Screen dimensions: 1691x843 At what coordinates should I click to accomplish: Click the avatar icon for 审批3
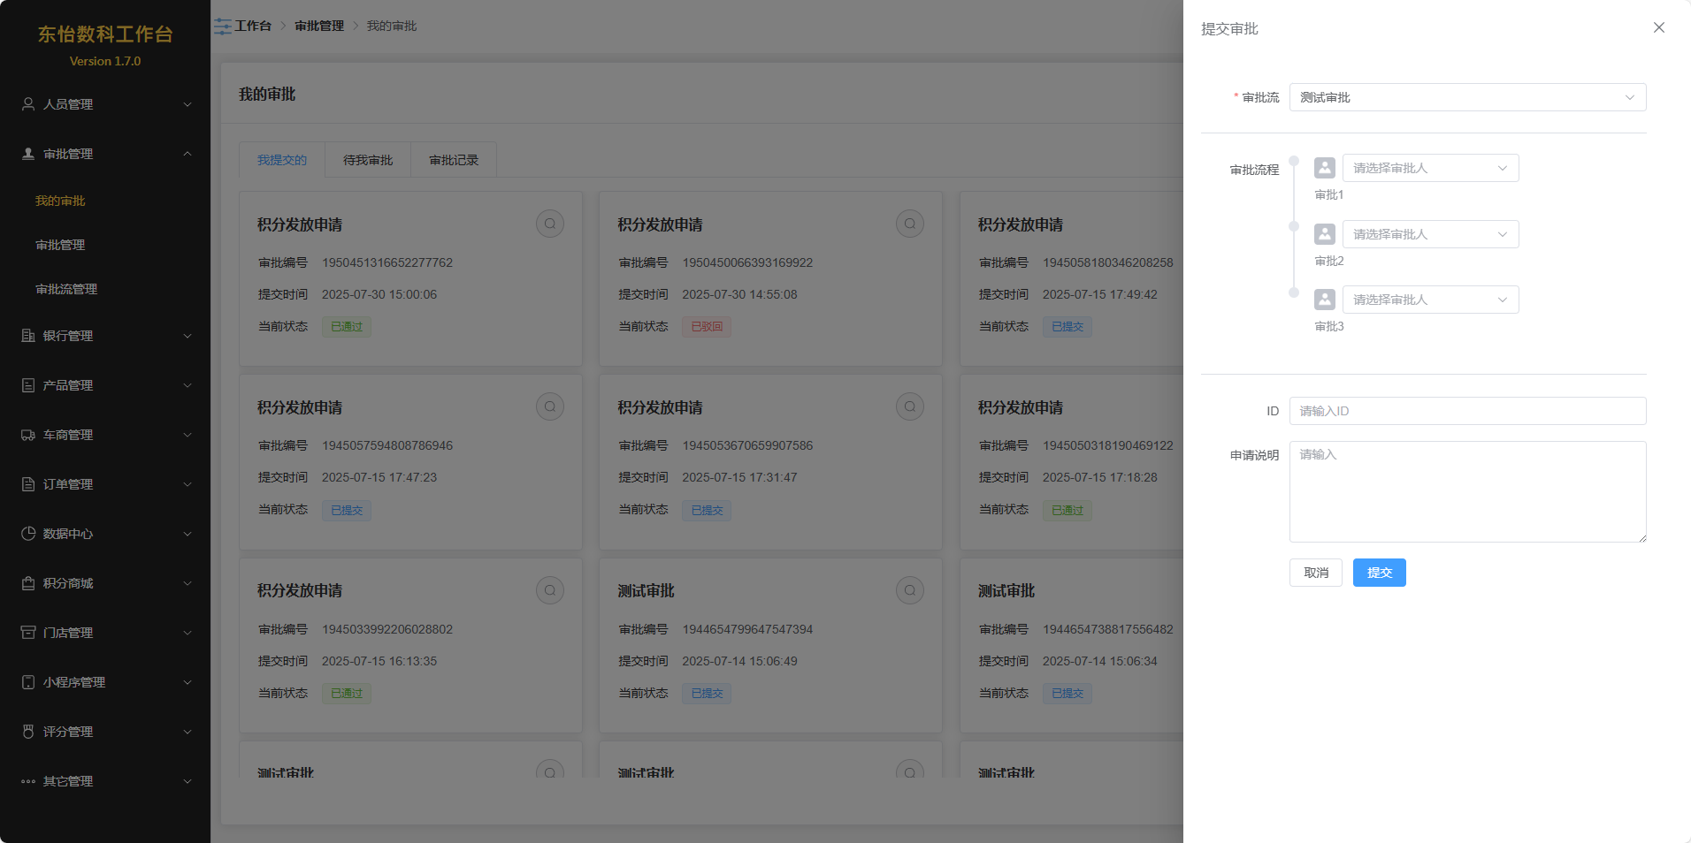(x=1324, y=300)
